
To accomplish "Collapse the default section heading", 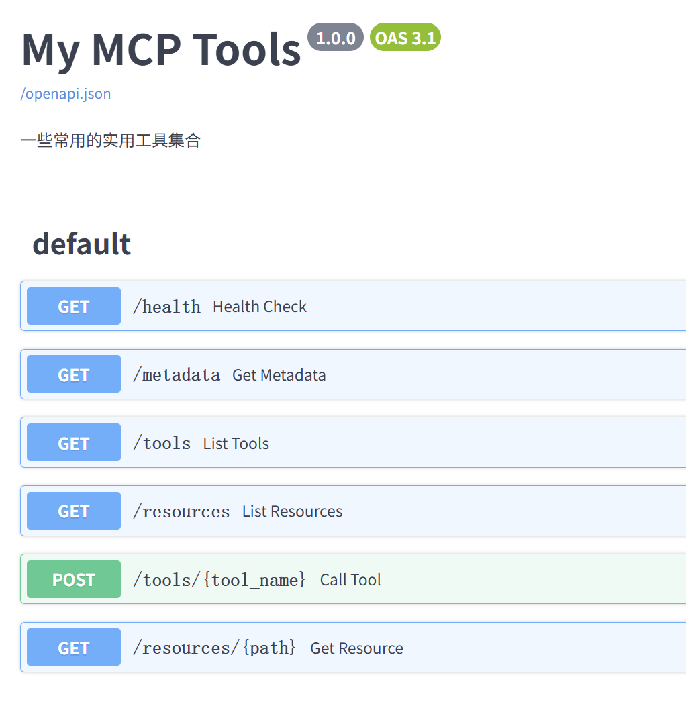I will [x=82, y=244].
